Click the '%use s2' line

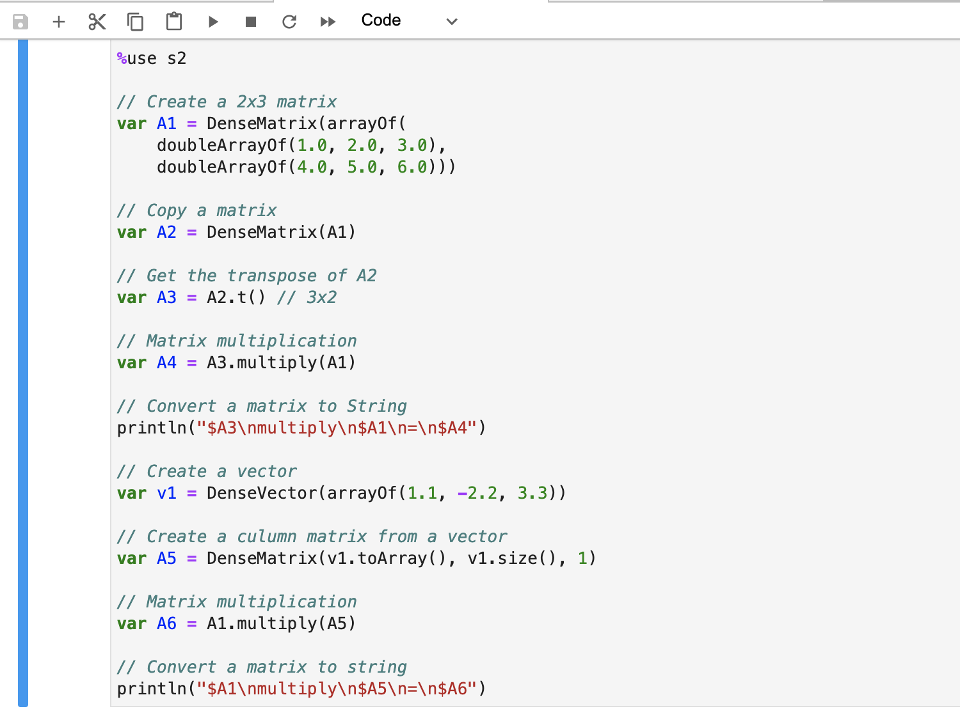pos(152,58)
